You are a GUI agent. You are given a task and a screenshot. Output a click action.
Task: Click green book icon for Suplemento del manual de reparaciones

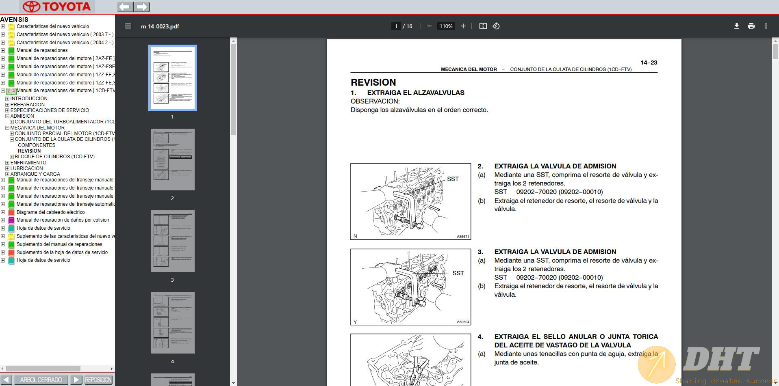tap(11, 245)
